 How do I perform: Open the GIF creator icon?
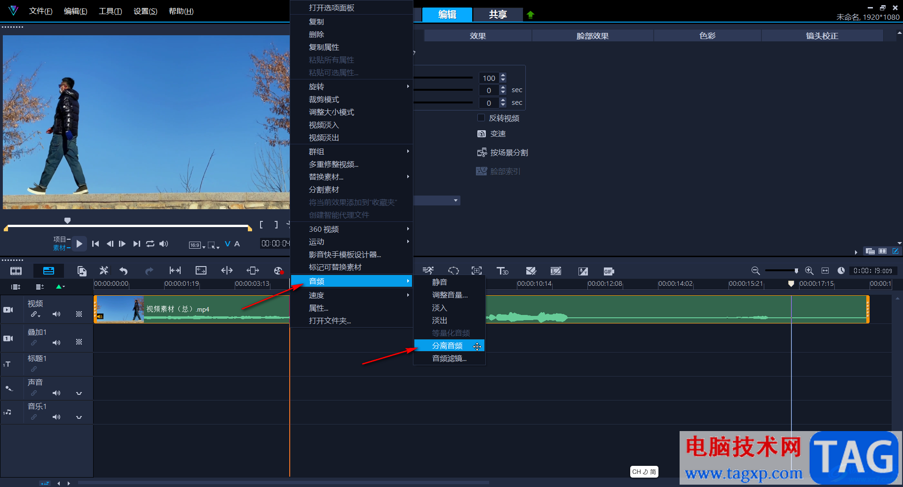point(609,271)
